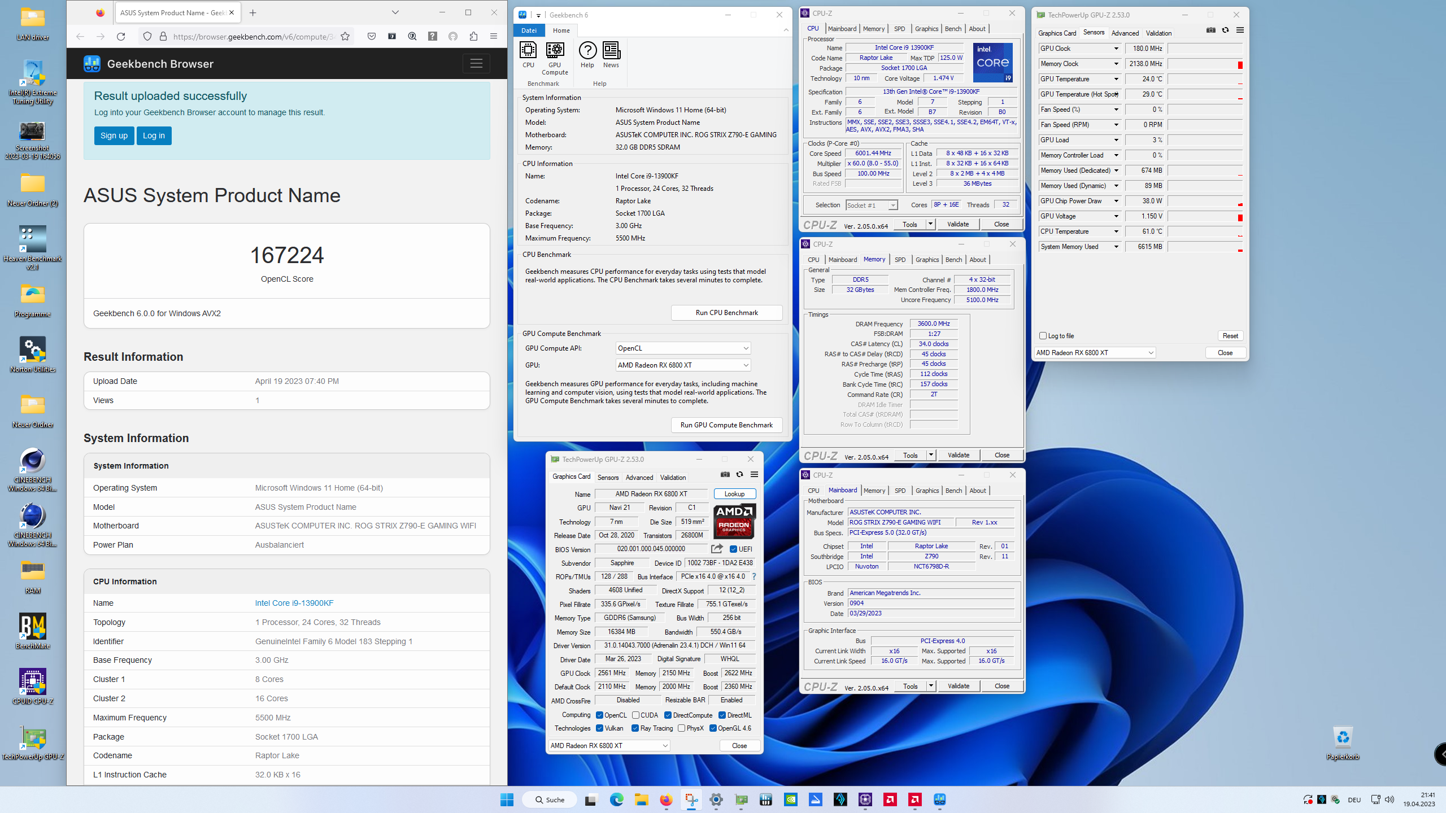Click the Suche search box on taskbar

(x=549, y=799)
